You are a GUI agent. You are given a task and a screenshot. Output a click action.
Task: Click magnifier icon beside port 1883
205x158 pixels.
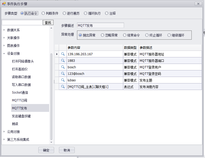point(63,60)
